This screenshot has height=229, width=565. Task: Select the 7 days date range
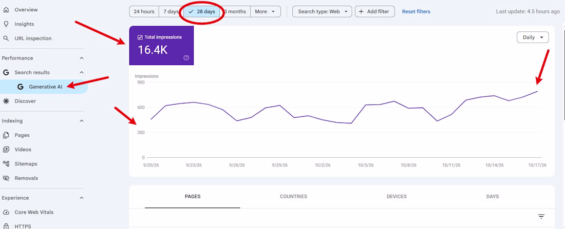pyautogui.click(x=171, y=11)
